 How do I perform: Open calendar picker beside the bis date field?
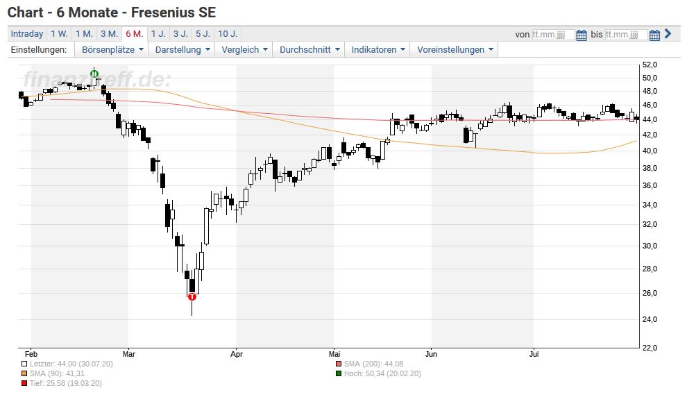(x=654, y=35)
